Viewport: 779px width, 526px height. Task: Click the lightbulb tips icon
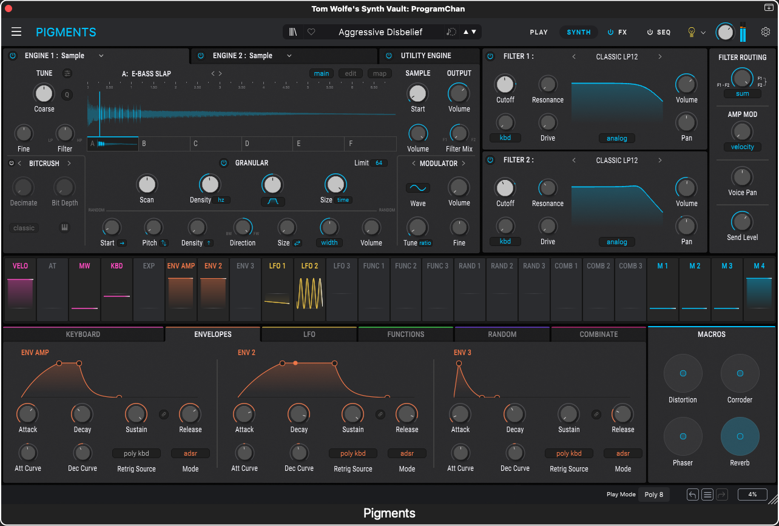691,32
